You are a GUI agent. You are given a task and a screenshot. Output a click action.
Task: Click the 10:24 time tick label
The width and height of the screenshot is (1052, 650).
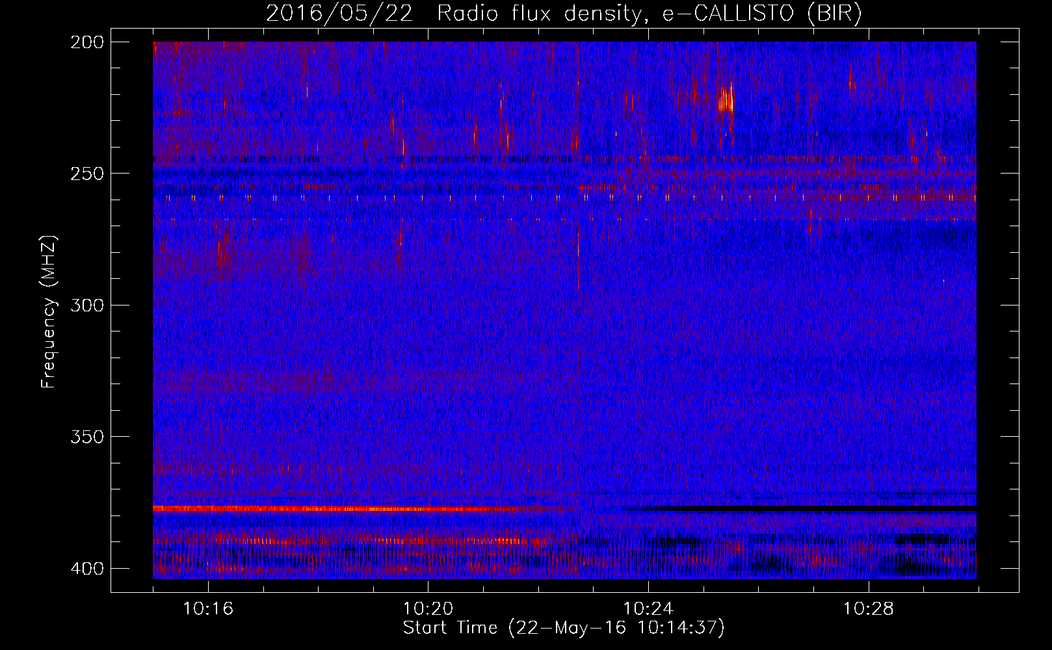coord(648,609)
